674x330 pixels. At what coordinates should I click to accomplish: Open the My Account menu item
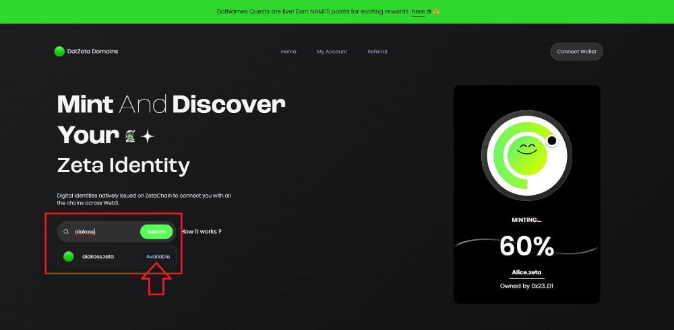pyautogui.click(x=332, y=52)
